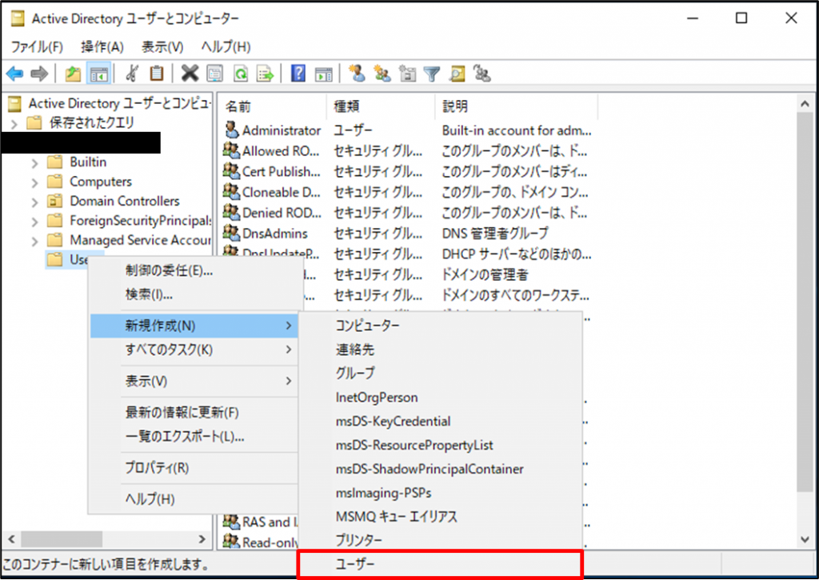Click the DnsAdmins group icon
The height and width of the screenshot is (580, 819).
click(x=231, y=233)
